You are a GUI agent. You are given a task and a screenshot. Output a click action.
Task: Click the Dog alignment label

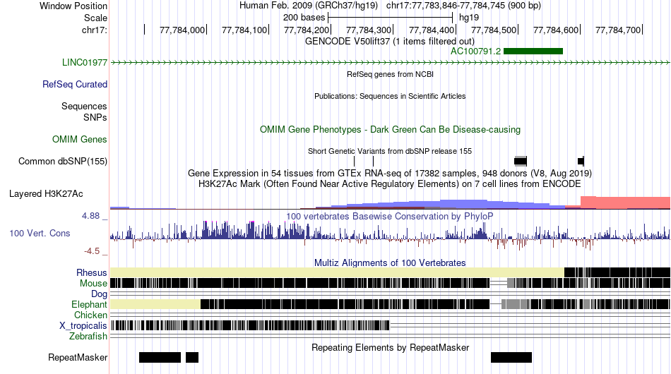pos(100,294)
